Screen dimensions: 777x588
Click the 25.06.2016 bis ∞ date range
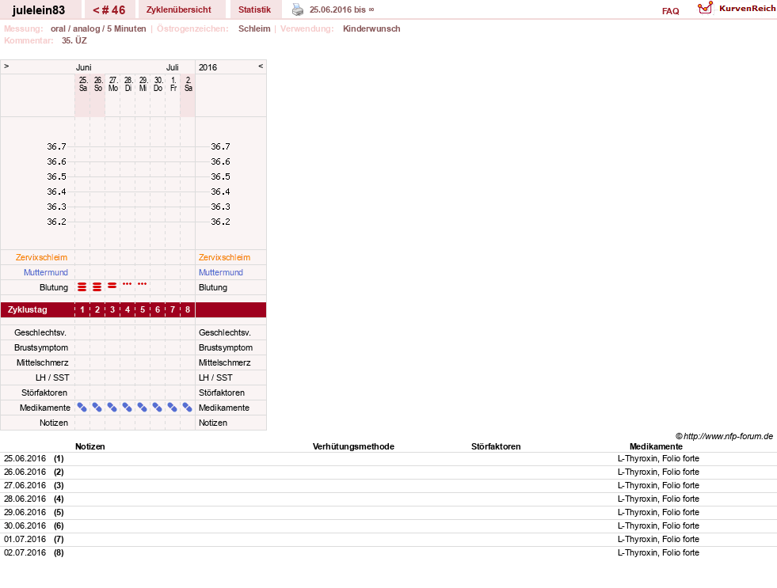tap(342, 10)
